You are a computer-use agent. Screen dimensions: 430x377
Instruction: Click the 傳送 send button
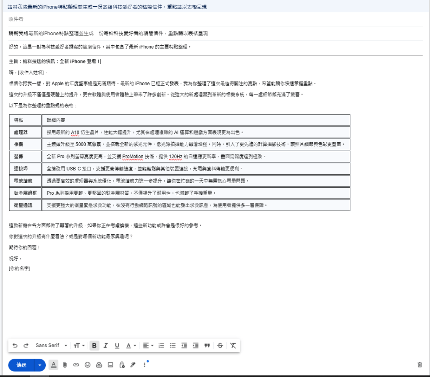click(x=21, y=365)
